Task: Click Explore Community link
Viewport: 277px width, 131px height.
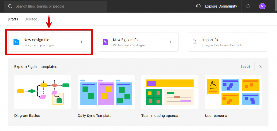Action: coord(221,6)
